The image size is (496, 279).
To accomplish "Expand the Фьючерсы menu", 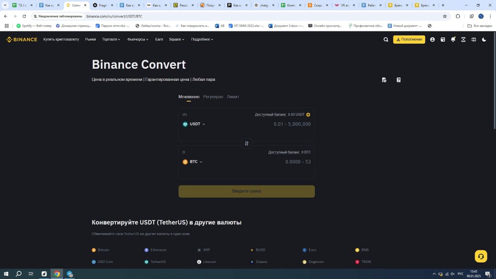I will [138, 40].
